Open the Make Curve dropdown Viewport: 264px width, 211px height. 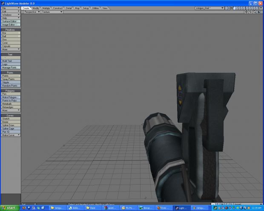[11, 135]
